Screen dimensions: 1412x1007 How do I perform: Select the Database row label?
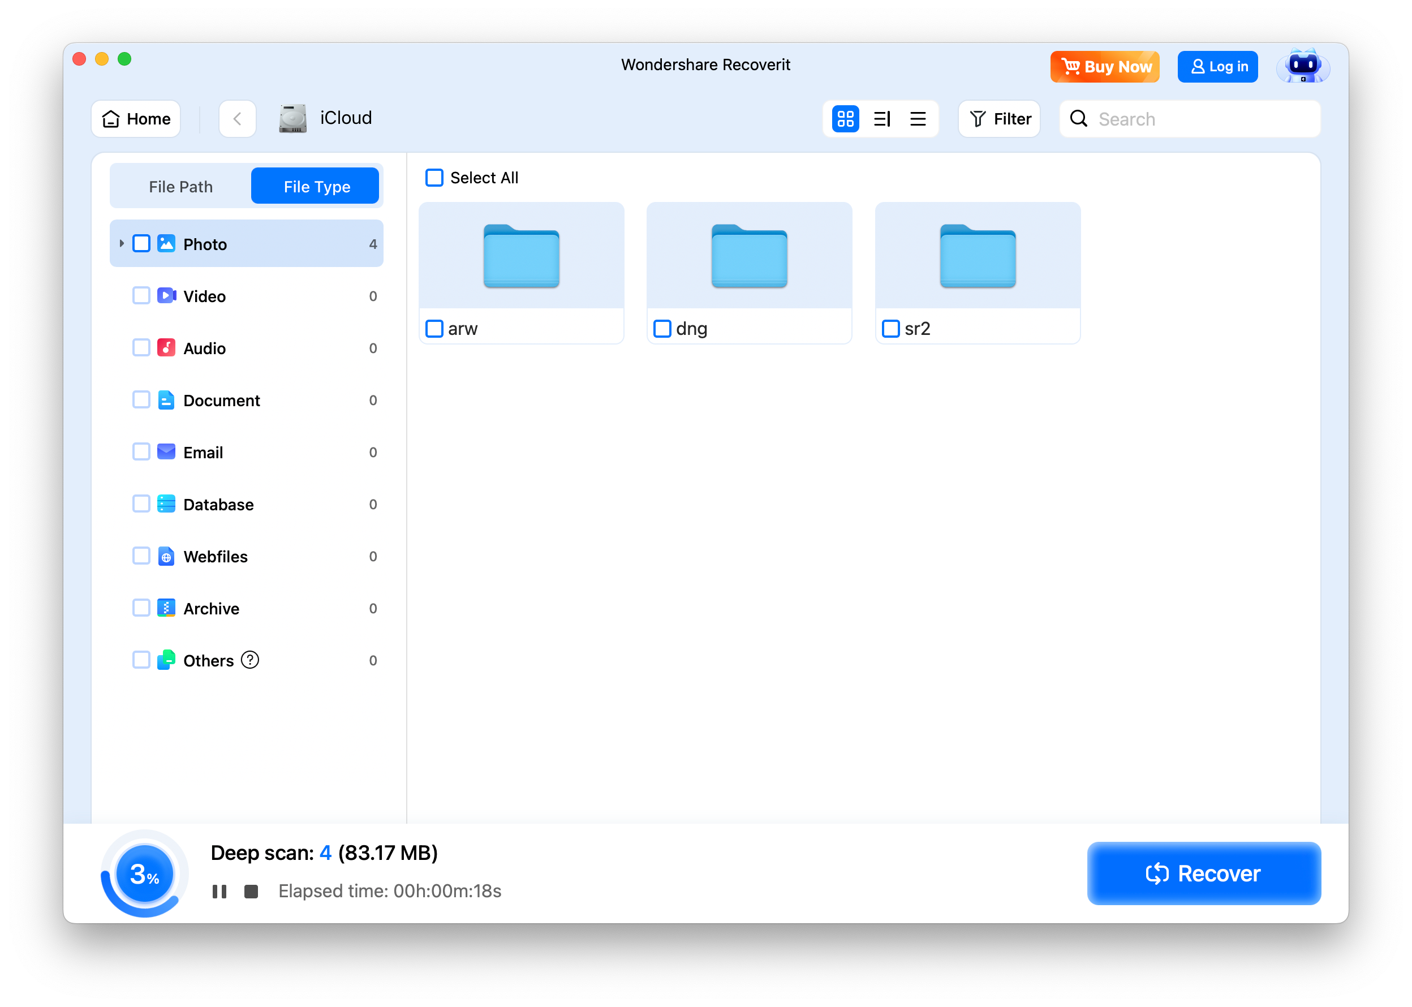pyautogui.click(x=219, y=505)
